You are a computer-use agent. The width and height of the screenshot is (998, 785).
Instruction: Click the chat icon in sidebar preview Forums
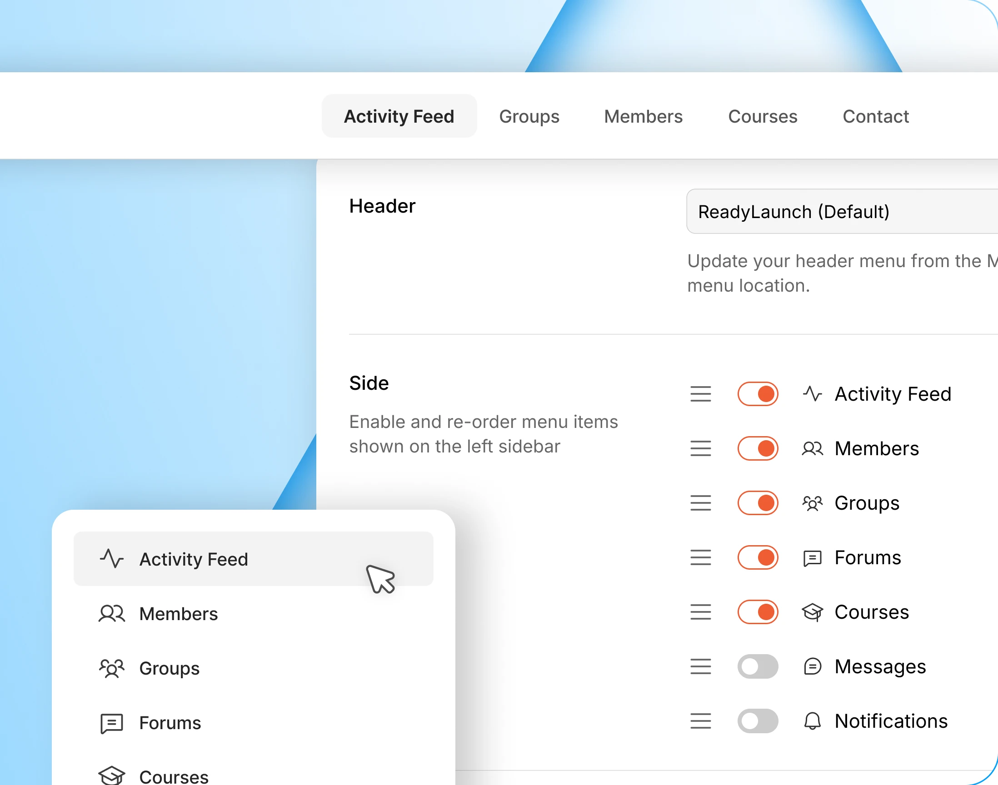[x=112, y=723]
